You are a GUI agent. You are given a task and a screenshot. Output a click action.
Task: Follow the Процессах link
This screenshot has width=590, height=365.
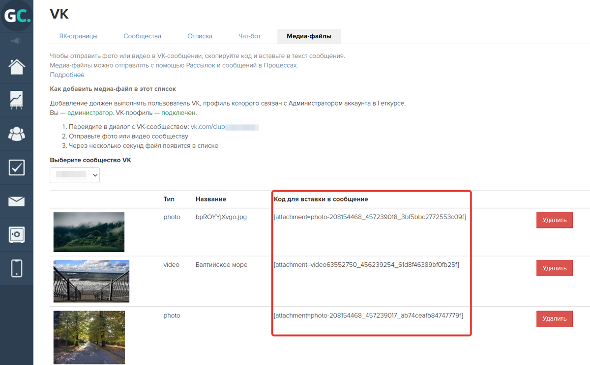[280, 65]
